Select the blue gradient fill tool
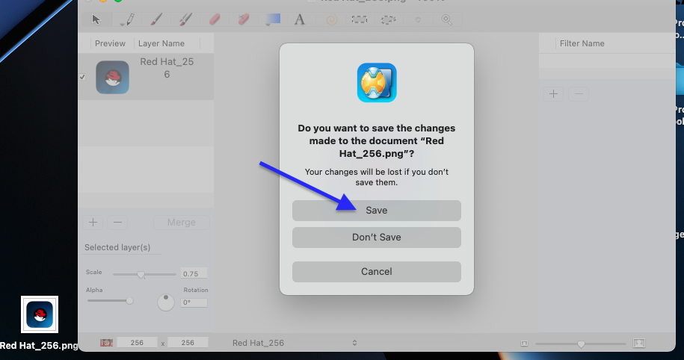Image resolution: width=684 pixels, height=360 pixels. point(273,19)
